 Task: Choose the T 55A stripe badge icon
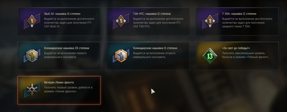pyautogui.click(x=210, y=21)
